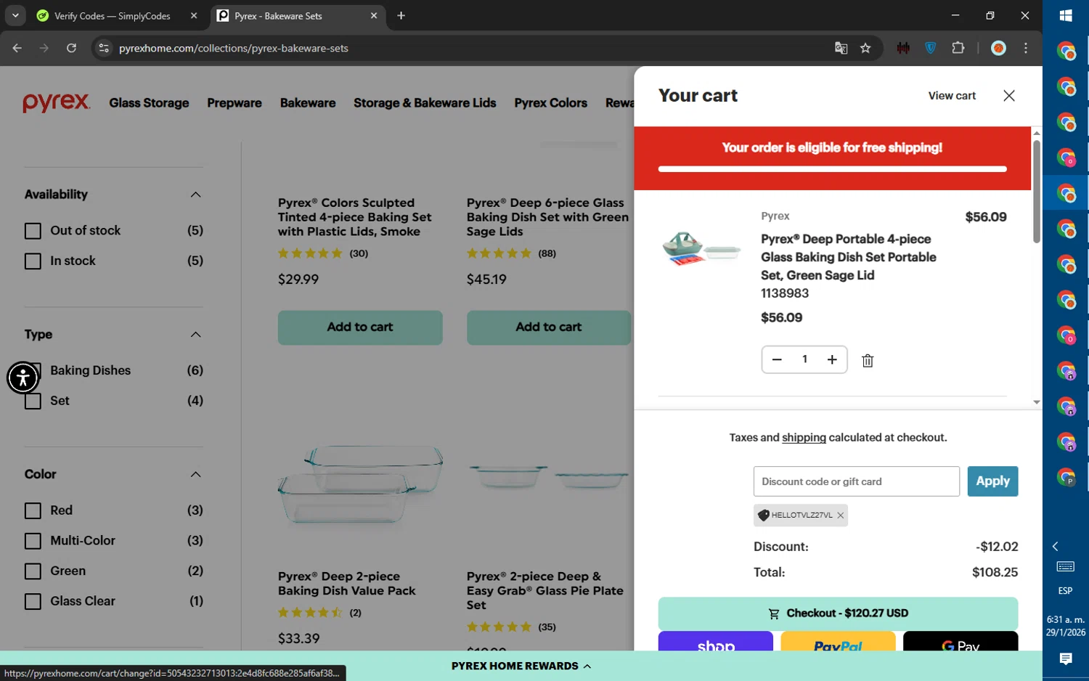Click the cart scrollbar up arrow
Image resolution: width=1089 pixels, height=681 pixels.
[1037, 133]
